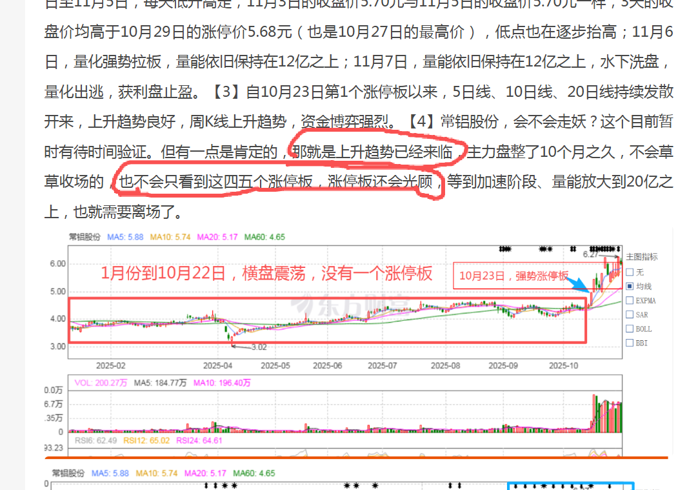Click MA5: 5.88 in bottom chart legend
The image size is (687, 490).
110,473
